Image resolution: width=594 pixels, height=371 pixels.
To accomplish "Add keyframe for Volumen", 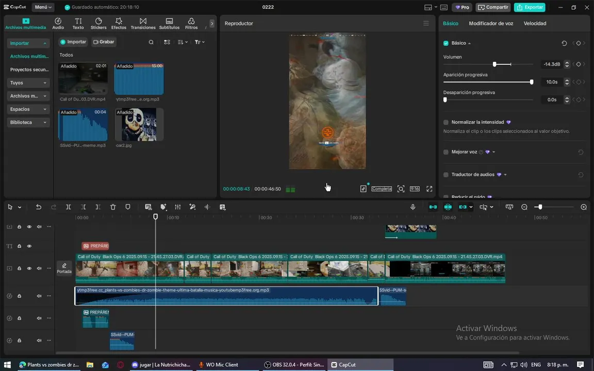I will pos(579,64).
